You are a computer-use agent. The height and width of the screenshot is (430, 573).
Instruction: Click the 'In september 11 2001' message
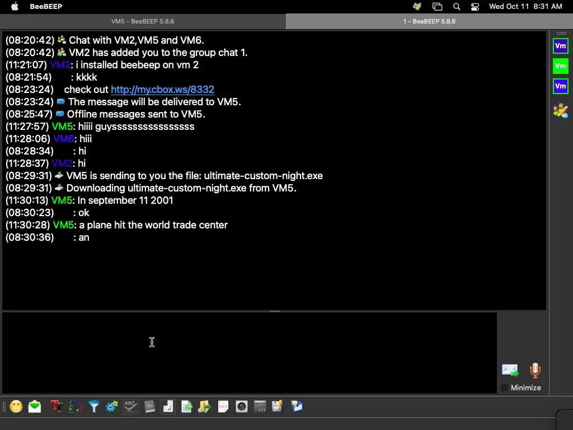point(125,200)
